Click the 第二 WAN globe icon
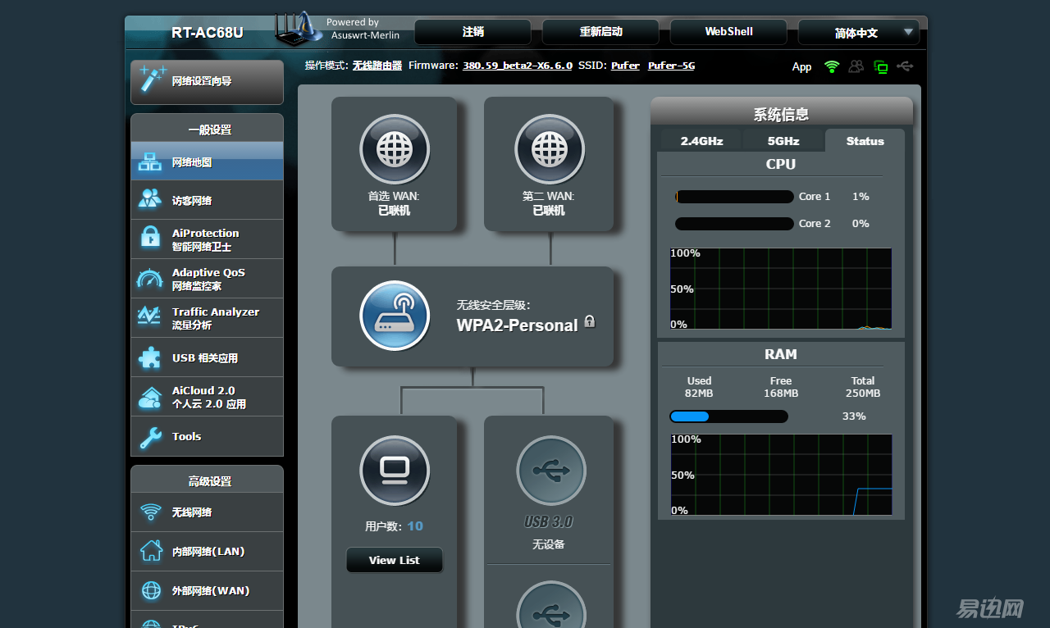The height and width of the screenshot is (628, 1050). click(x=550, y=149)
